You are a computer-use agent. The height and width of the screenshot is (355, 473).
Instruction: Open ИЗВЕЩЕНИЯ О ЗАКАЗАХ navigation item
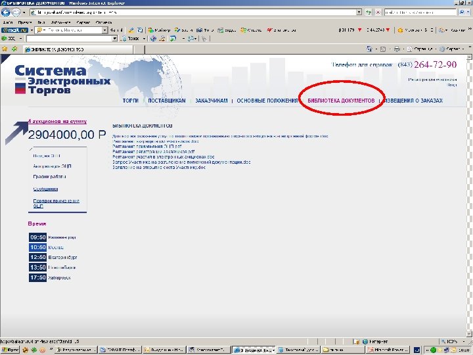point(414,101)
